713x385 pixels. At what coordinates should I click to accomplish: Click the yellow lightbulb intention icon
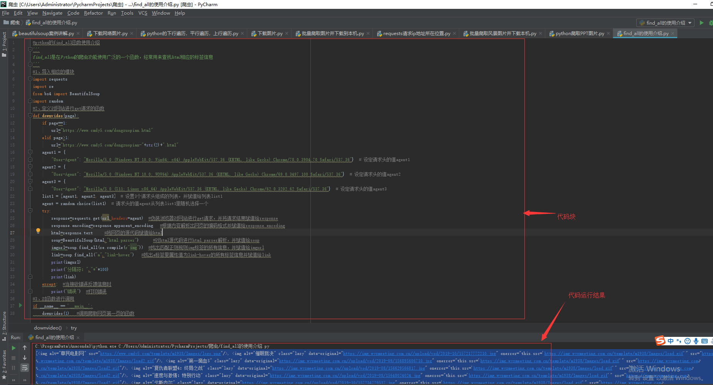click(x=38, y=231)
